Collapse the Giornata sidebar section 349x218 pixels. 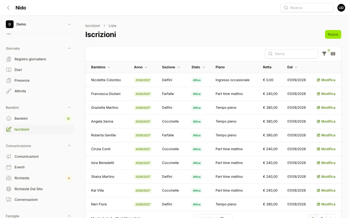coord(69,48)
